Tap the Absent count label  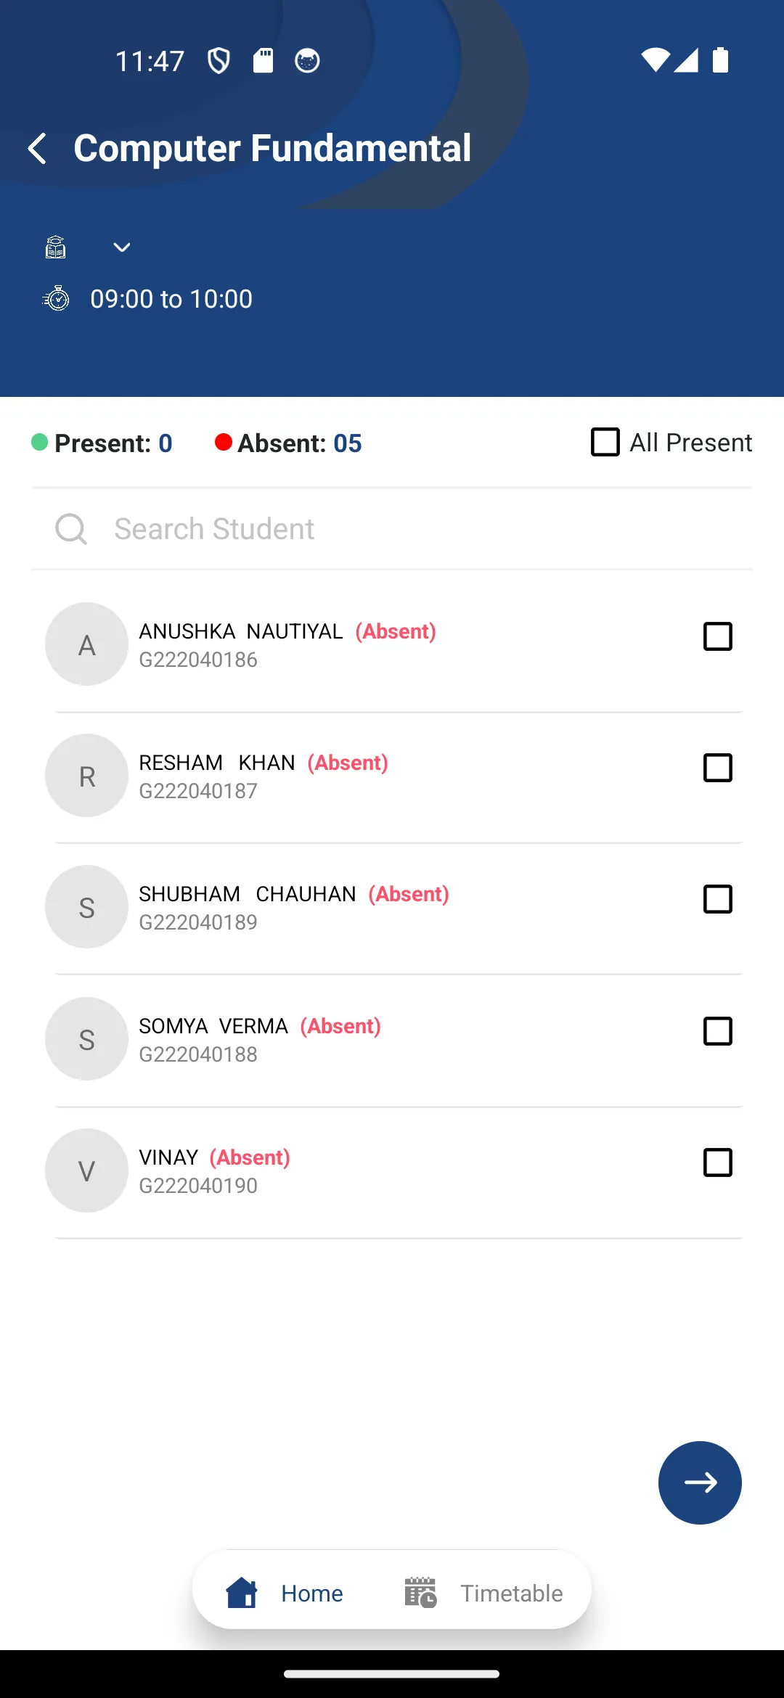pyautogui.click(x=289, y=443)
